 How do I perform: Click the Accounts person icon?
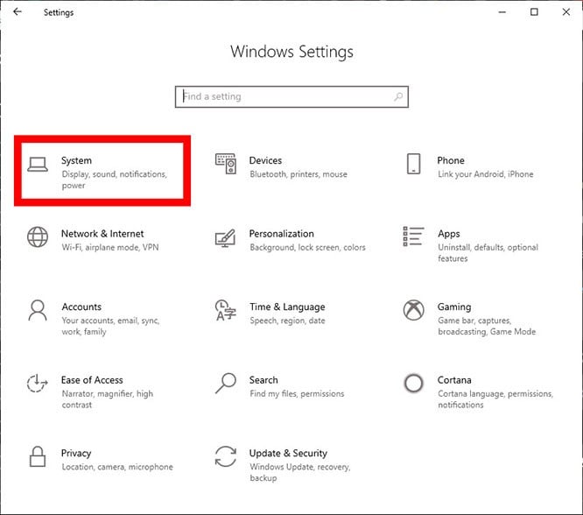click(38, 310)
